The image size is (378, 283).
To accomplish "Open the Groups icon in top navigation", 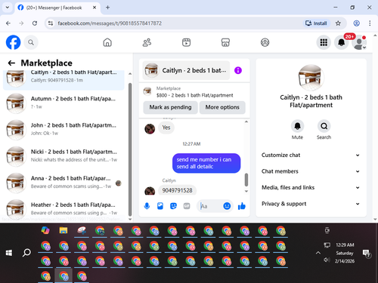I will (265, 42).
